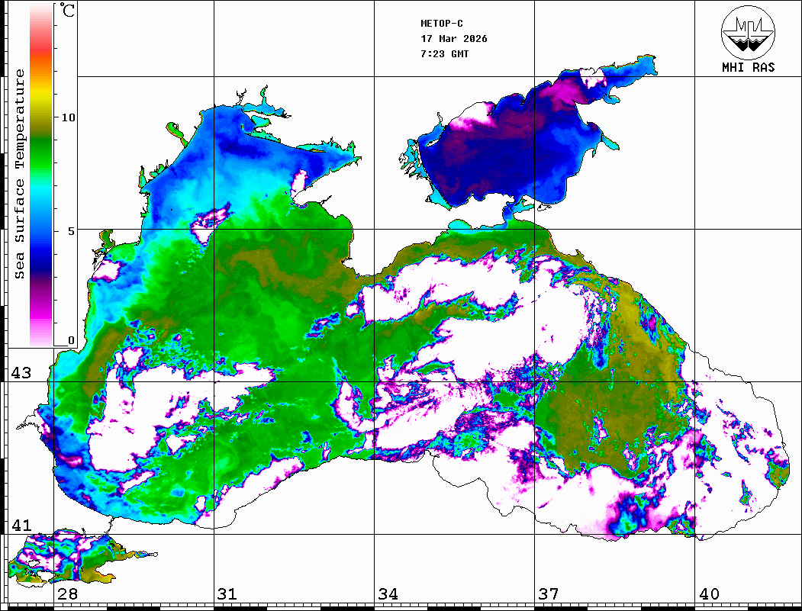Click longitude label 31
Screen dimensions: 802x611
coord(227,594)
